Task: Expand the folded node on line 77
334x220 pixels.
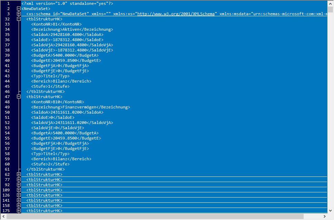Action: click(19, 180)
